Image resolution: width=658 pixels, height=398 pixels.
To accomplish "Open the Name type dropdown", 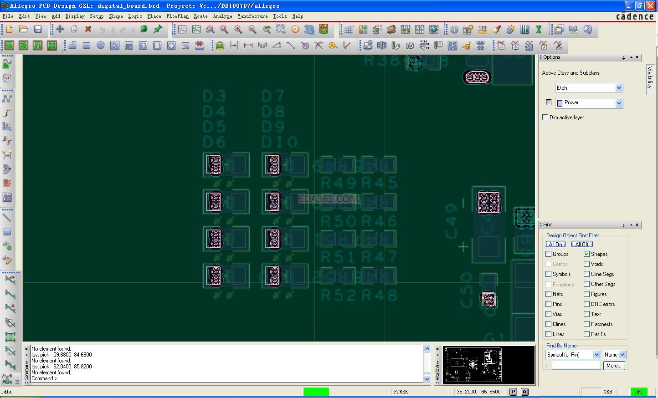I will [x=622, y=355].
